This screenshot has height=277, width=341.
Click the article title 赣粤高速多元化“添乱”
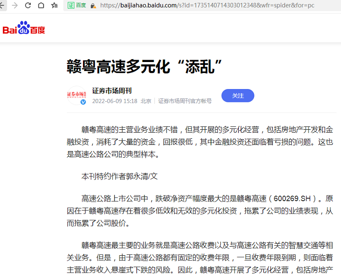(x=145, y=66)
